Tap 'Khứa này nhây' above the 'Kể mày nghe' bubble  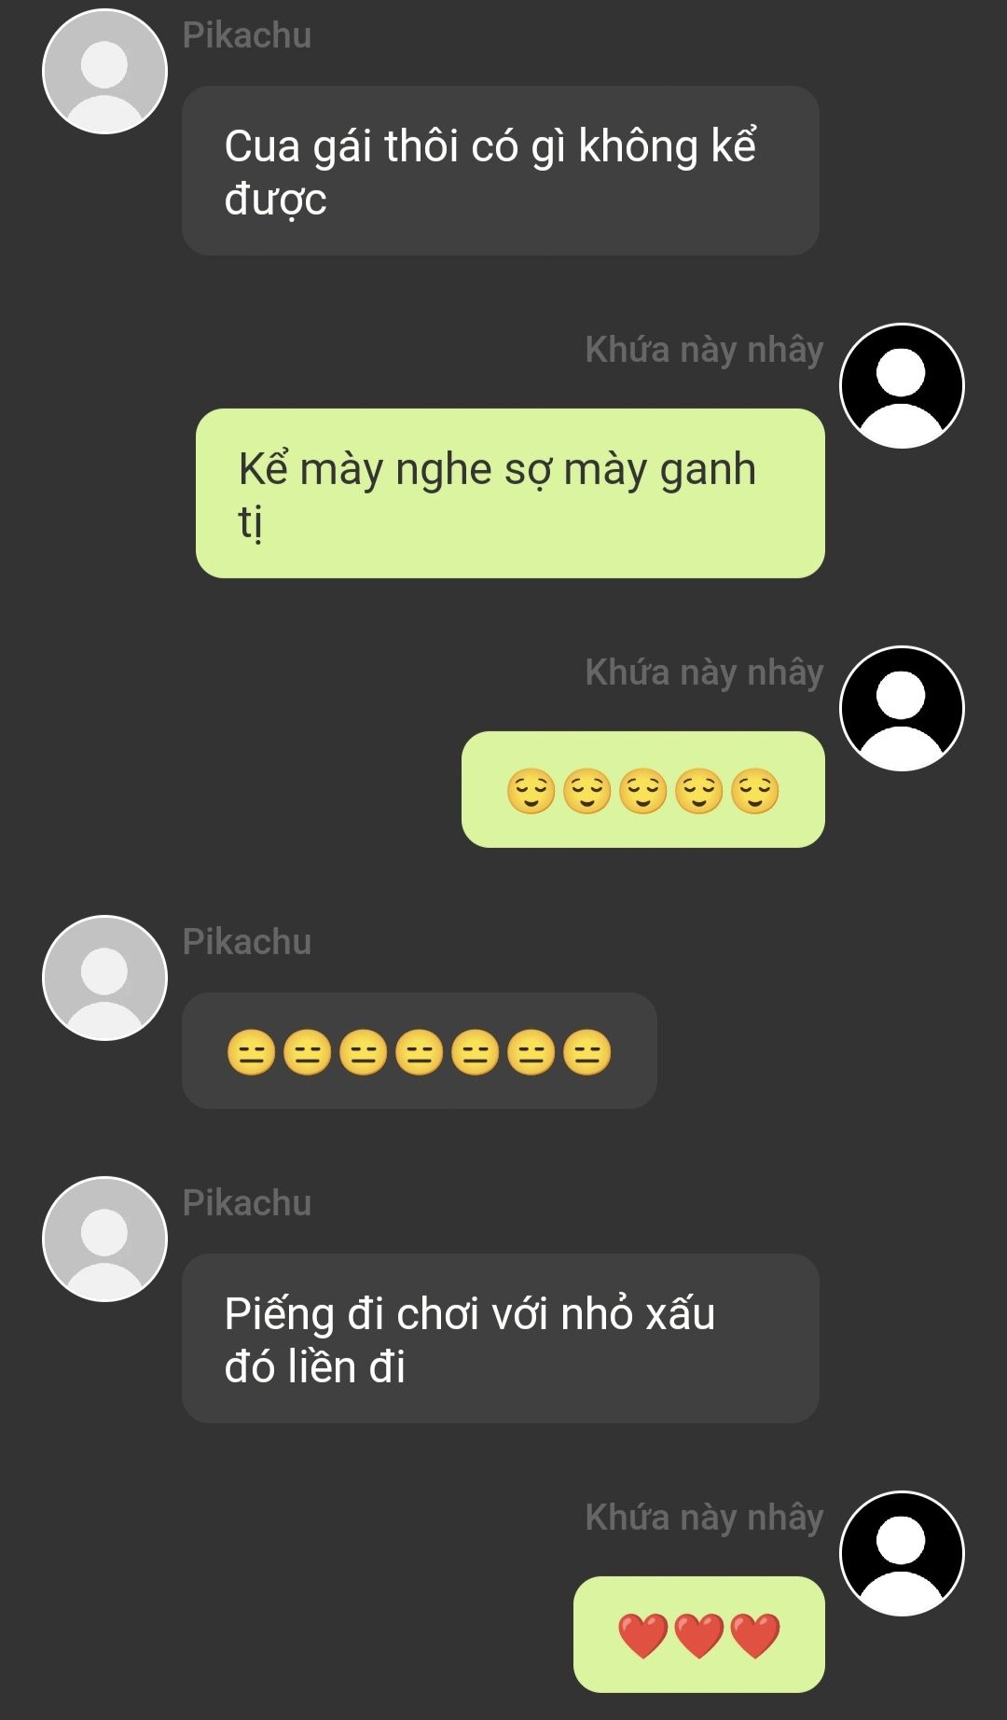coord(705,350)
